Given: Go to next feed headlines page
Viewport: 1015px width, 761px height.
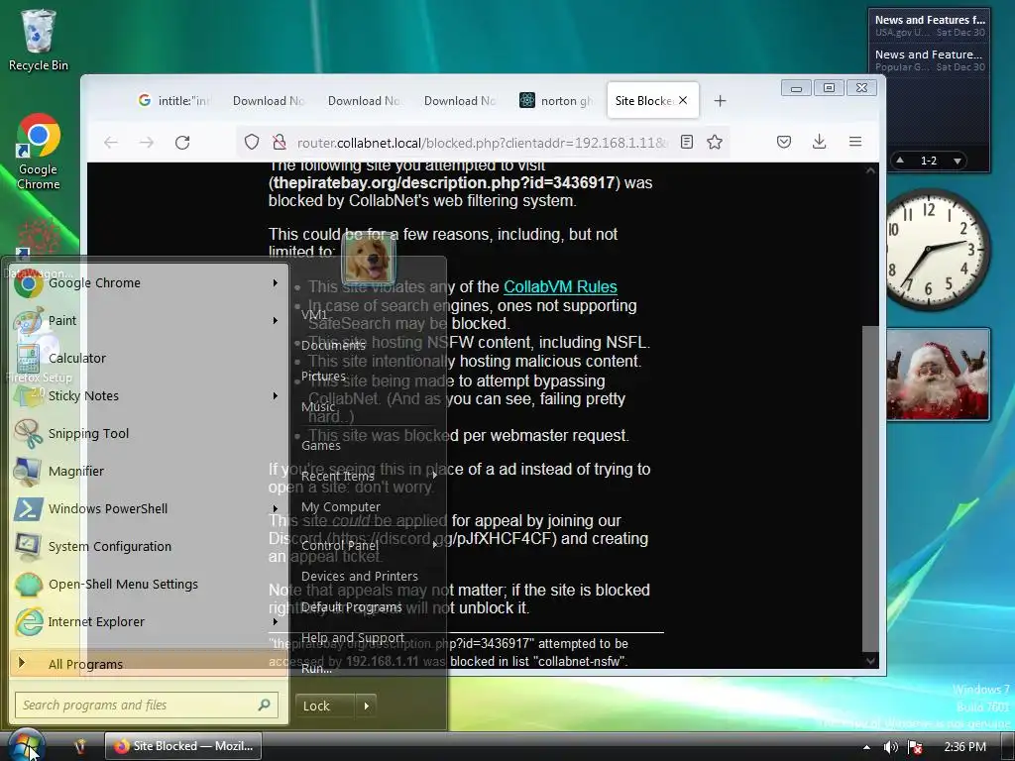Looking at the screenshot, I should 958,161.
